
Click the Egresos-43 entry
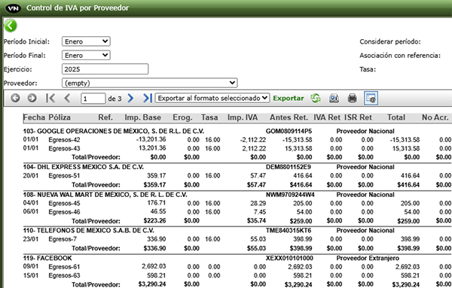point(64,149)
